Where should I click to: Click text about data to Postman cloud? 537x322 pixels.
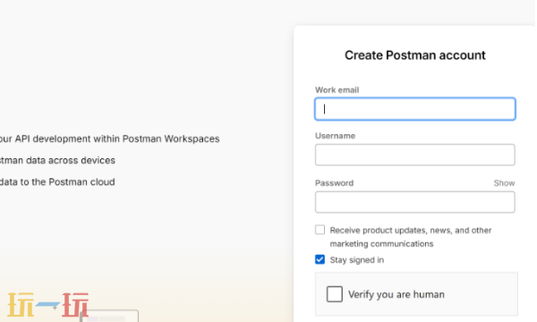coord(57,182)
